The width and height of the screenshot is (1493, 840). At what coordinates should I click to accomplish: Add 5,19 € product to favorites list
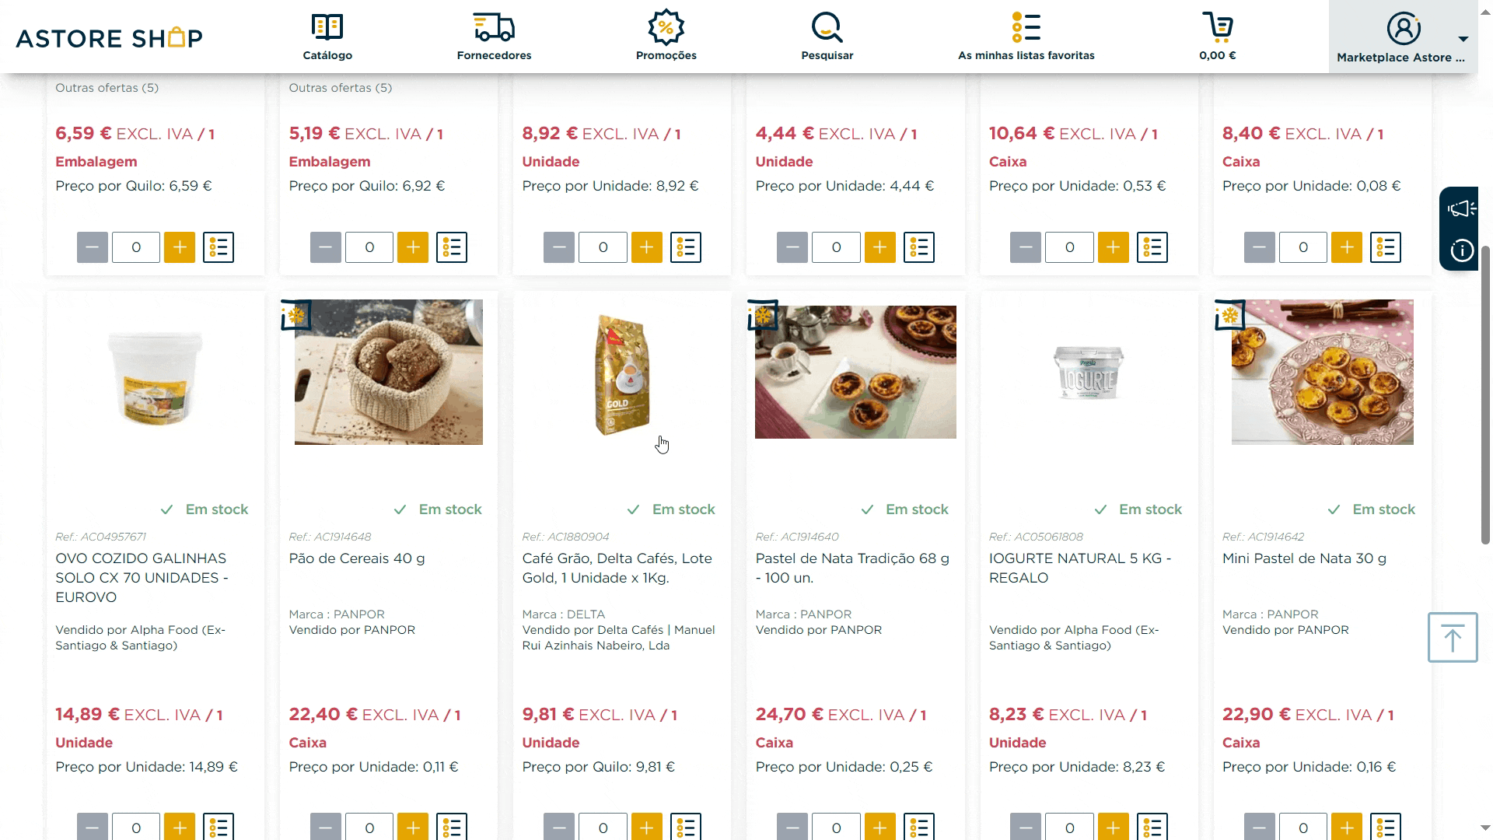(452, 247)
